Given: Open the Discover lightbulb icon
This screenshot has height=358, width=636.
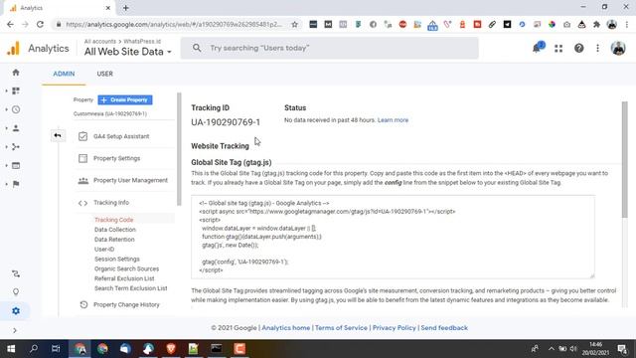Looking at the screenshot, I should click(16, 292).
